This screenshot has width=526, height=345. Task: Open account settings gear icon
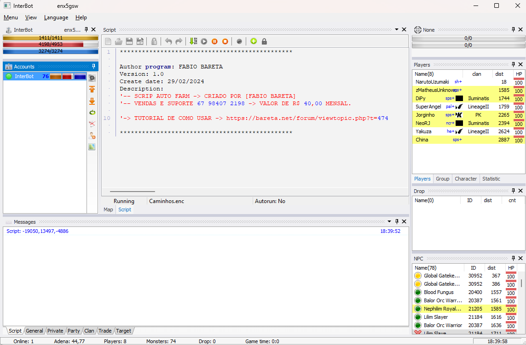click(92, 78)
